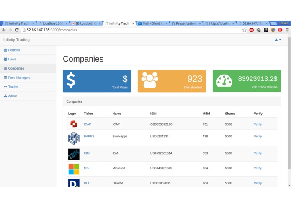Screen dimensions: 291x207
Task: Click the large dollar sign icon
Action: (71, 80)
